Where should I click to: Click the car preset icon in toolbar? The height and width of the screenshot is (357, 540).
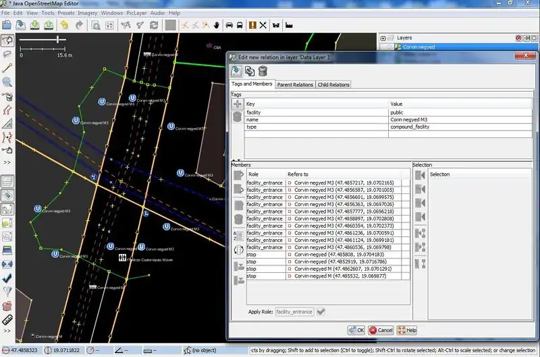click(228, 25)
